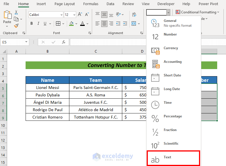The image size is (226, 166).
Task: Toggle the Center horizontal alignment
Action: (x=104, y=24)
